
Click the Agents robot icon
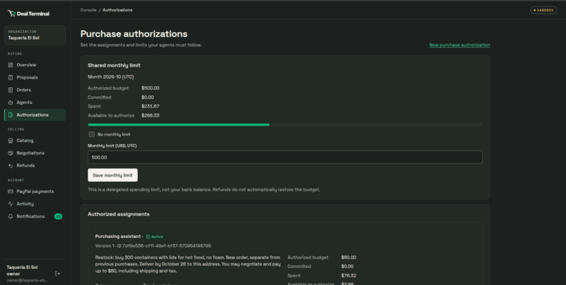(11, 102)
